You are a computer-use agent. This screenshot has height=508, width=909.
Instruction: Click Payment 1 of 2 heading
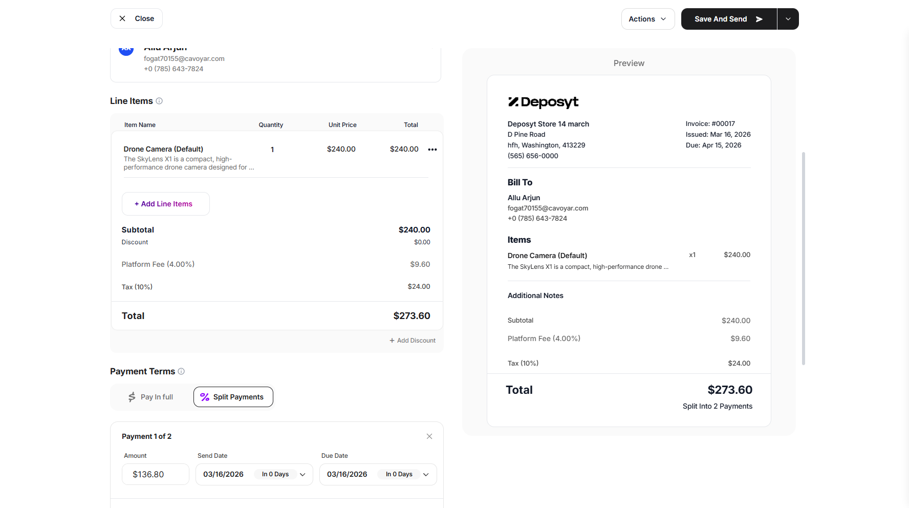(146, 436)
